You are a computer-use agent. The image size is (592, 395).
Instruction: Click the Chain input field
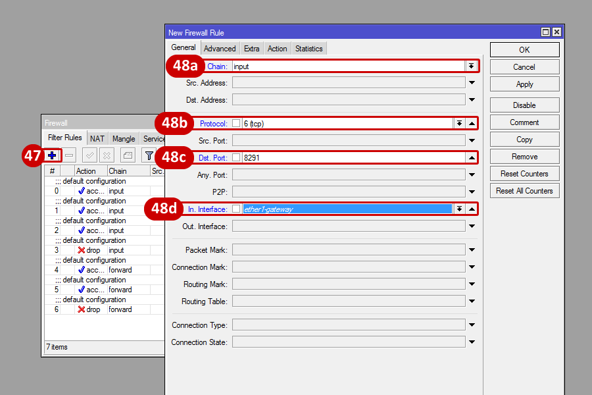[349, 66]
